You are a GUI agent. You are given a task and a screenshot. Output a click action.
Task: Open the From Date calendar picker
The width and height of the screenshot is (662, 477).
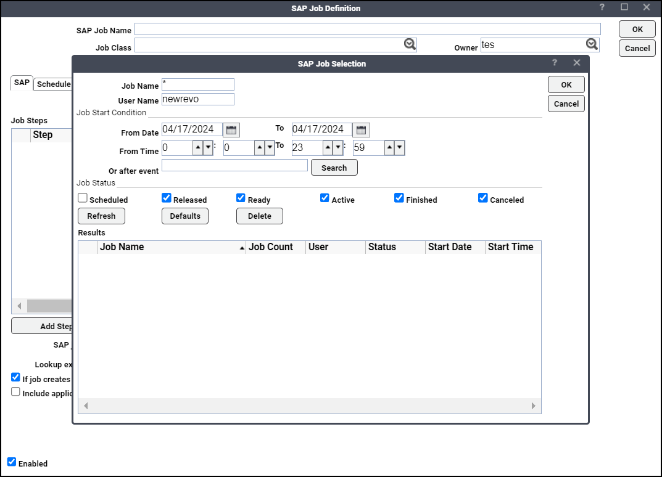click(x=231, y=130)
